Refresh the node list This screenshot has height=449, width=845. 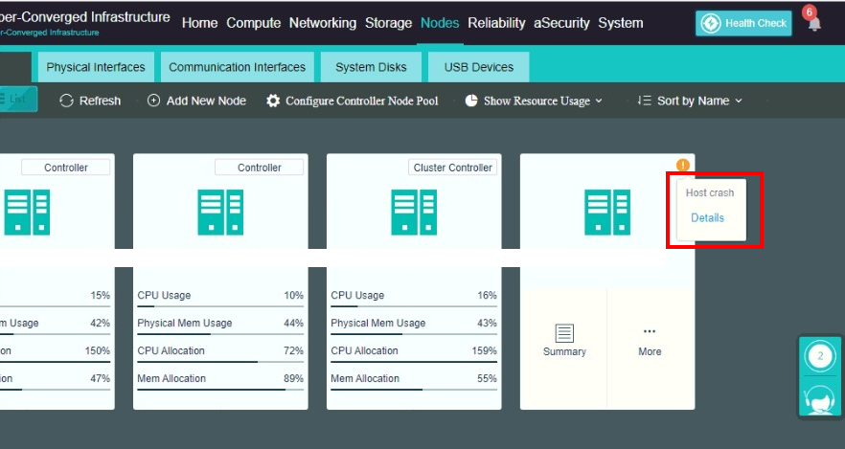(90, 101)
